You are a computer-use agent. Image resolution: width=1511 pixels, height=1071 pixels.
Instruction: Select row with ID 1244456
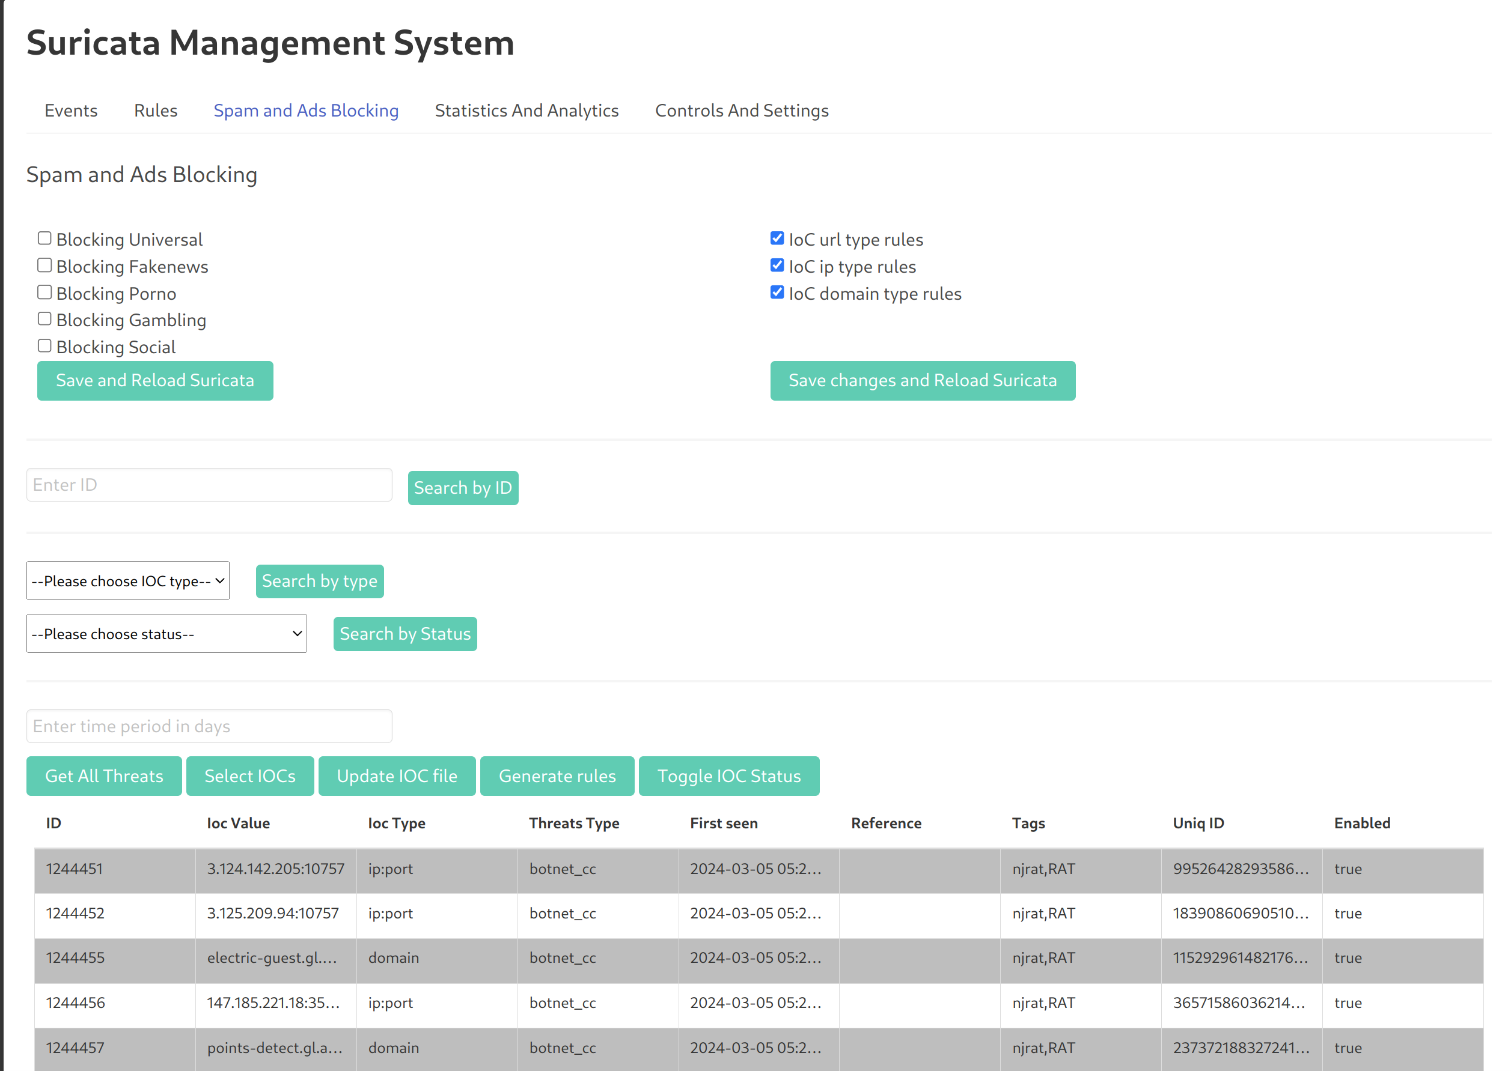point(759,1005)
